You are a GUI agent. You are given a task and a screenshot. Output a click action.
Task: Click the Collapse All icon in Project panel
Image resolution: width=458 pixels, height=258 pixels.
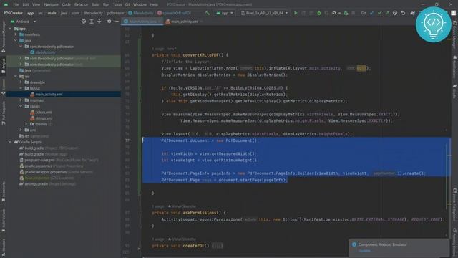99,21
